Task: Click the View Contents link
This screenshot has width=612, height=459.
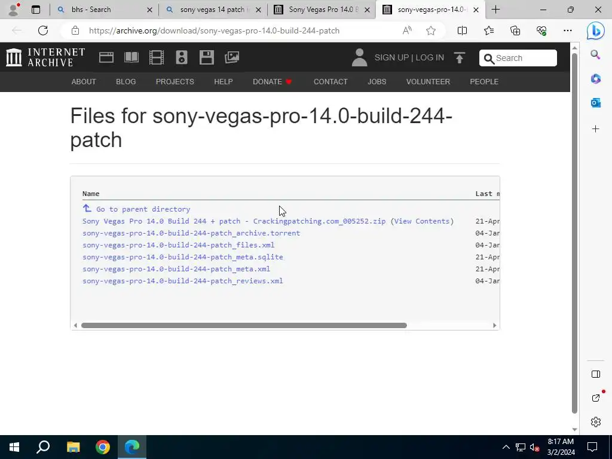Action: (x=421, y=221)
